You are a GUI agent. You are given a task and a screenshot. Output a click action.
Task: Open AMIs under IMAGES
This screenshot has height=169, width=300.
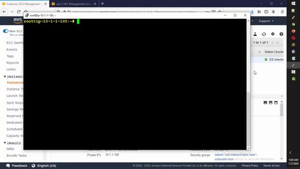click(10, 149)
